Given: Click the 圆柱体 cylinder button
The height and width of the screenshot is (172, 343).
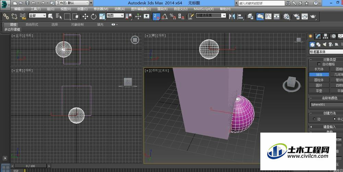Looking at the screenshot, I should pyautogui.click(x=319, y=80).
